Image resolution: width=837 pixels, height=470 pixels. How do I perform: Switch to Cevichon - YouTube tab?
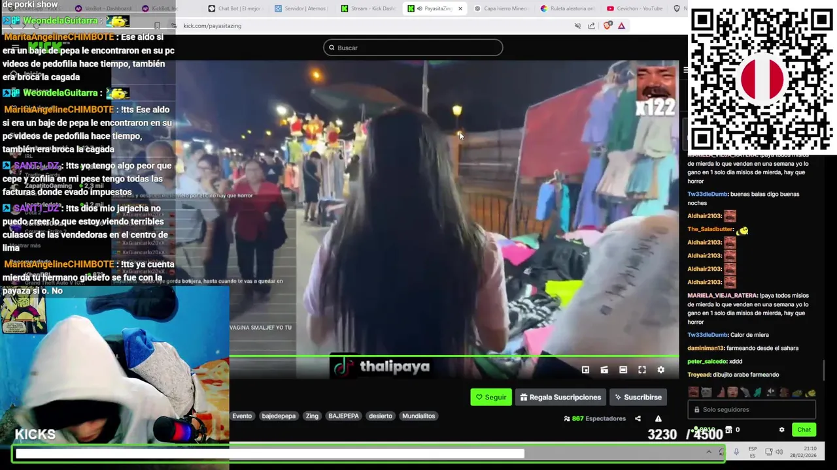pos(634,8)
